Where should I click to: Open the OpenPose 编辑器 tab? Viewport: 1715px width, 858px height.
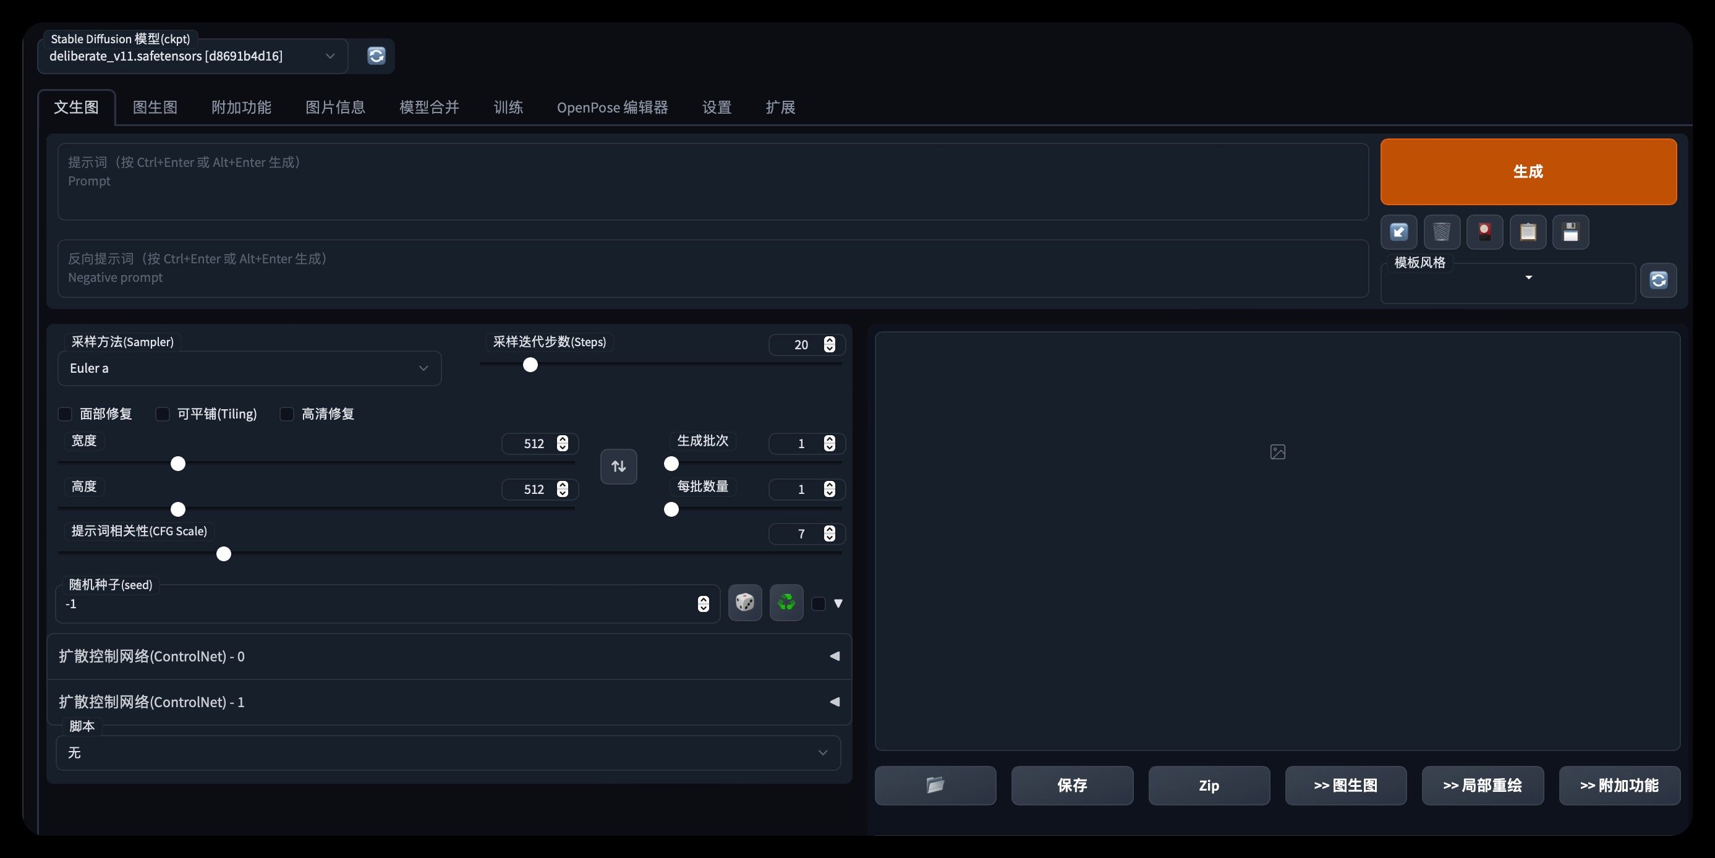point(613,107)
